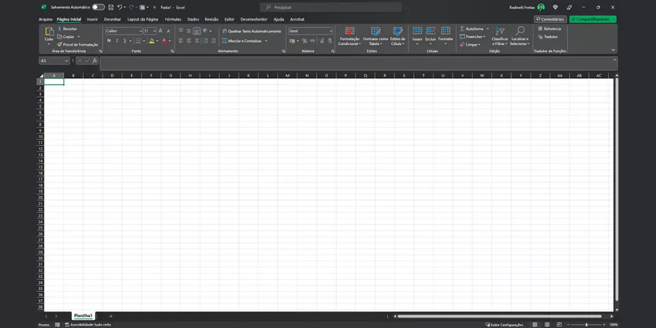Open font color dropdown arrow

click(x=170, y=41)
